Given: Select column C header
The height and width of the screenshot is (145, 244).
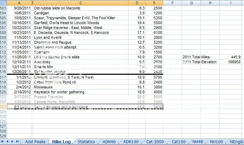Looking at the screenshot, I should pos(81,3).
